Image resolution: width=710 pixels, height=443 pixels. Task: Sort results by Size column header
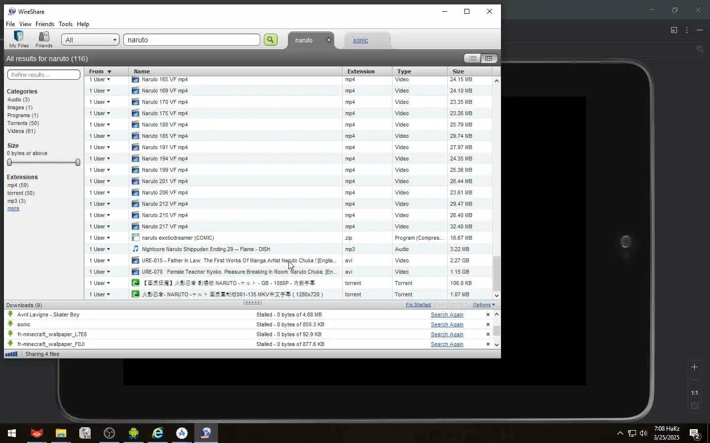[x=469, y=71]
